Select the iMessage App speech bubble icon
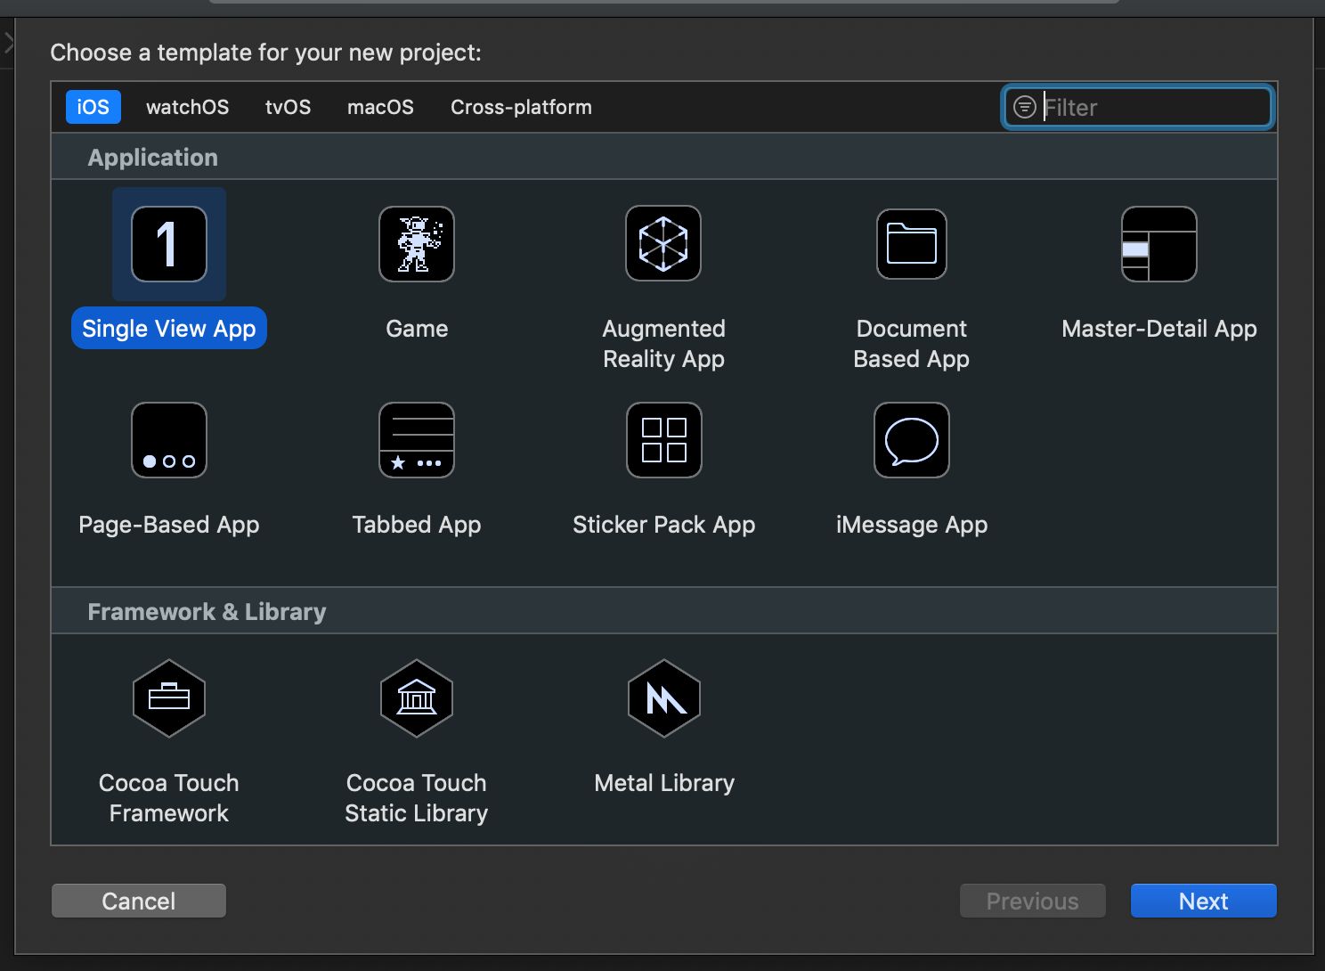The width and height of the screenshot is (1325, 971). tap(911, 440)
